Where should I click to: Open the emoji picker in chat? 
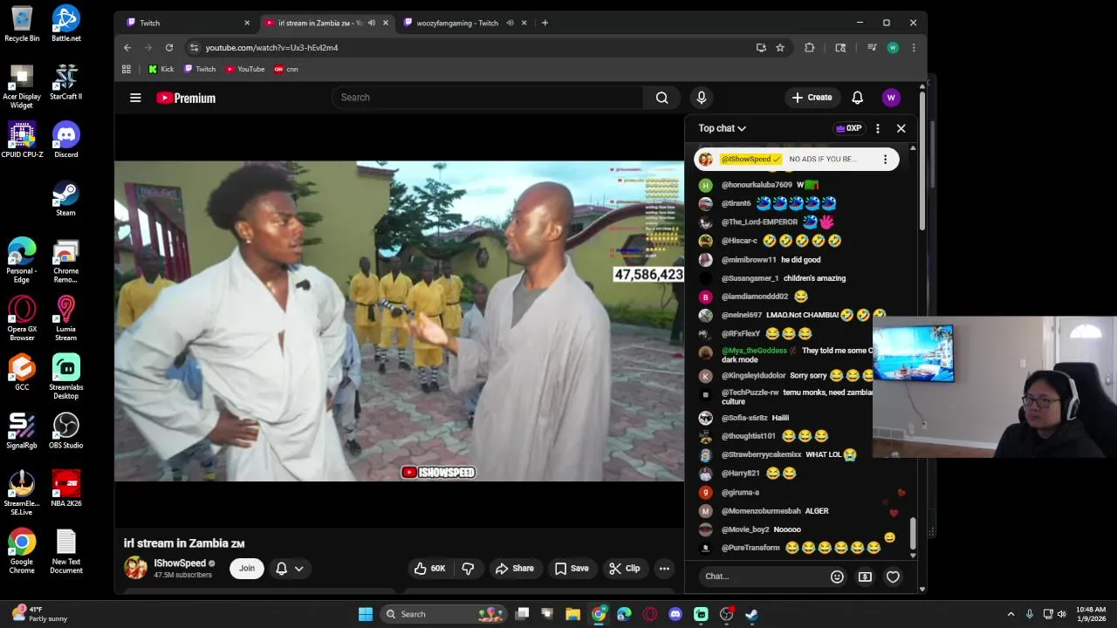click(x=837, y=577)
